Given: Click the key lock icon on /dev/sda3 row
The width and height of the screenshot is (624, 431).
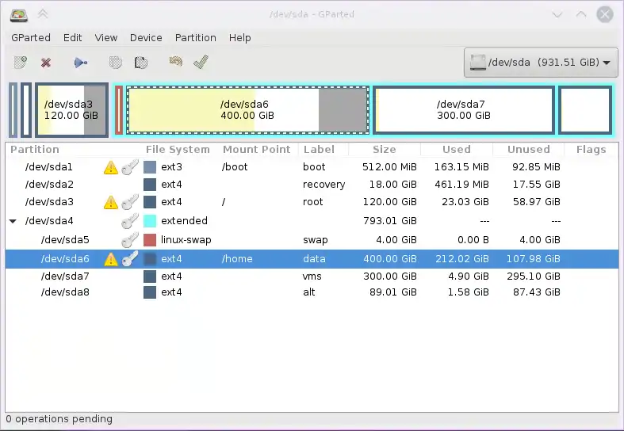Looking at the screenshot, I should (130, 202).
